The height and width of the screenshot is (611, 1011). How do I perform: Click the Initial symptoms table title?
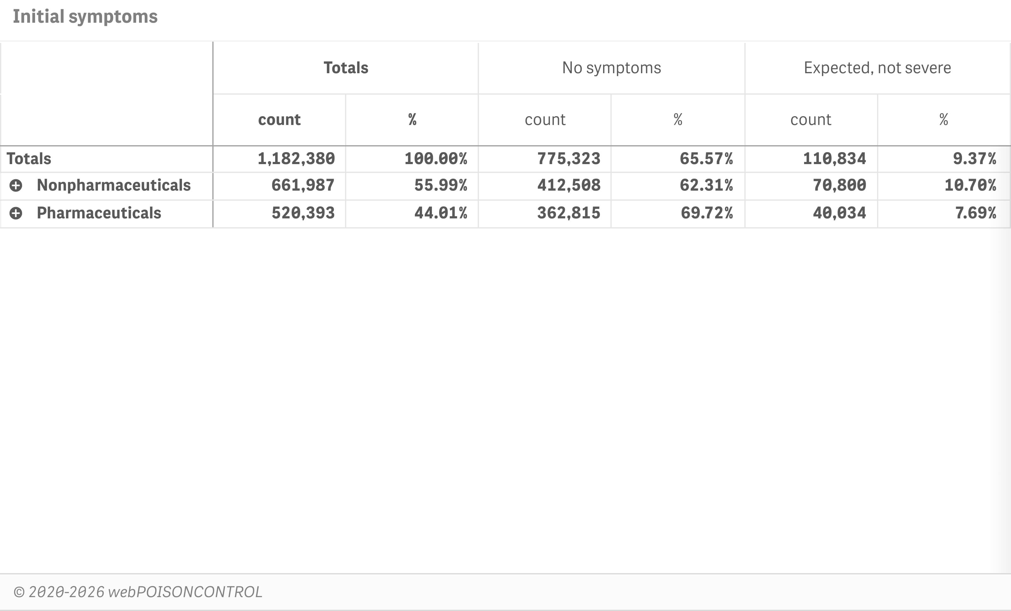[85, 16]
